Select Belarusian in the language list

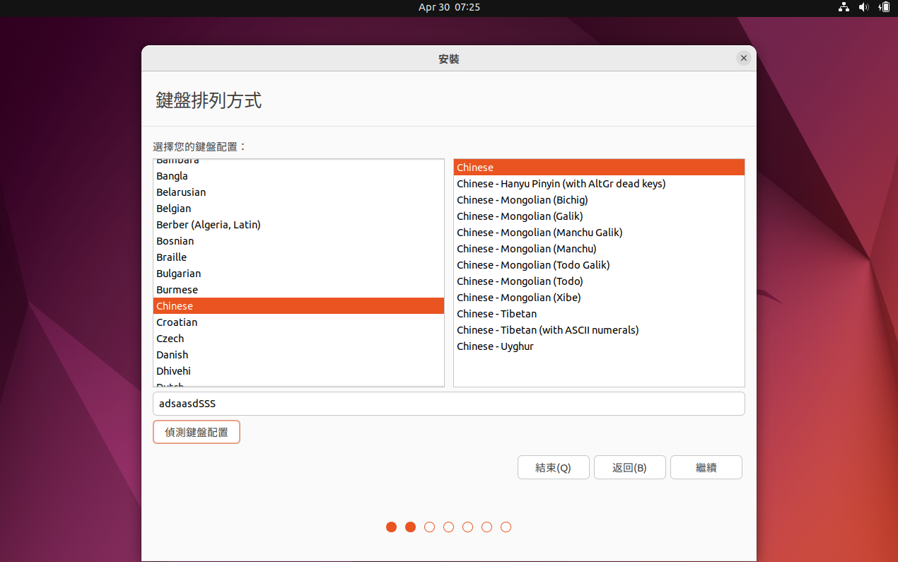pos(298,192)
